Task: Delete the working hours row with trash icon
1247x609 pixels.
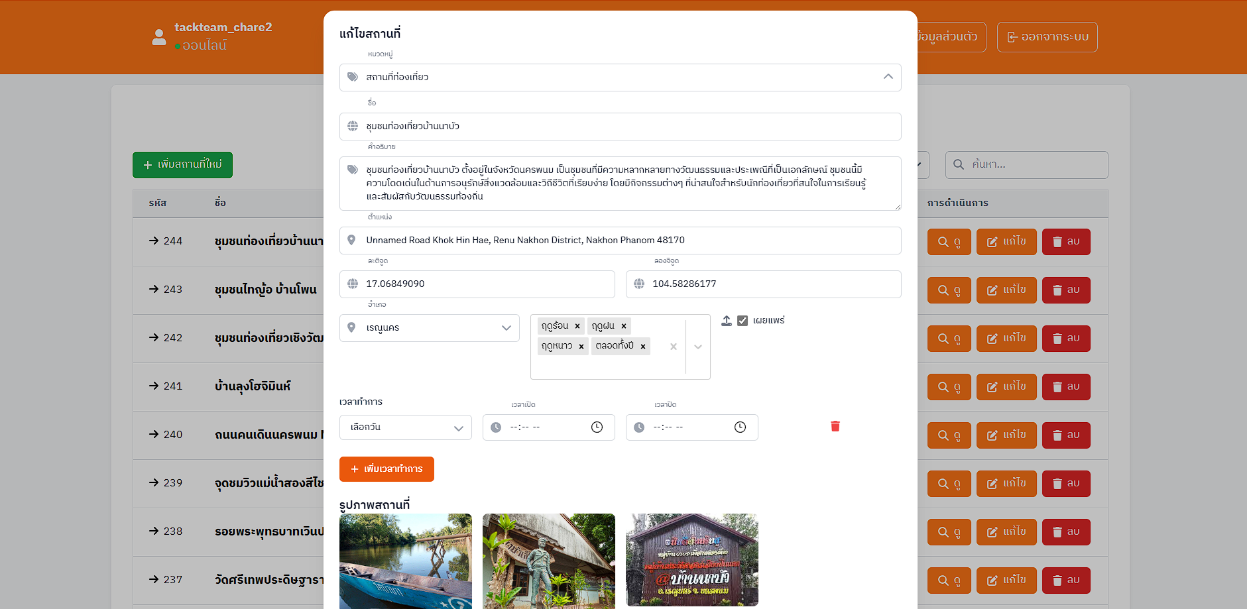Action: tap(835, 426)
